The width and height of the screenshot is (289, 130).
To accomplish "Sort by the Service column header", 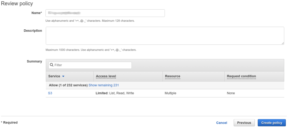I will (54, 76).
